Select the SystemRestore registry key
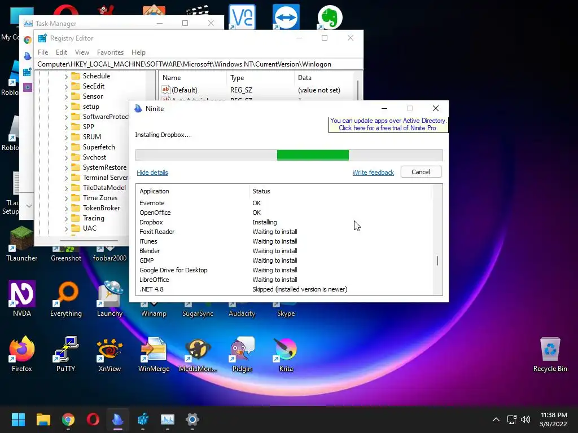 pos(104,167)
